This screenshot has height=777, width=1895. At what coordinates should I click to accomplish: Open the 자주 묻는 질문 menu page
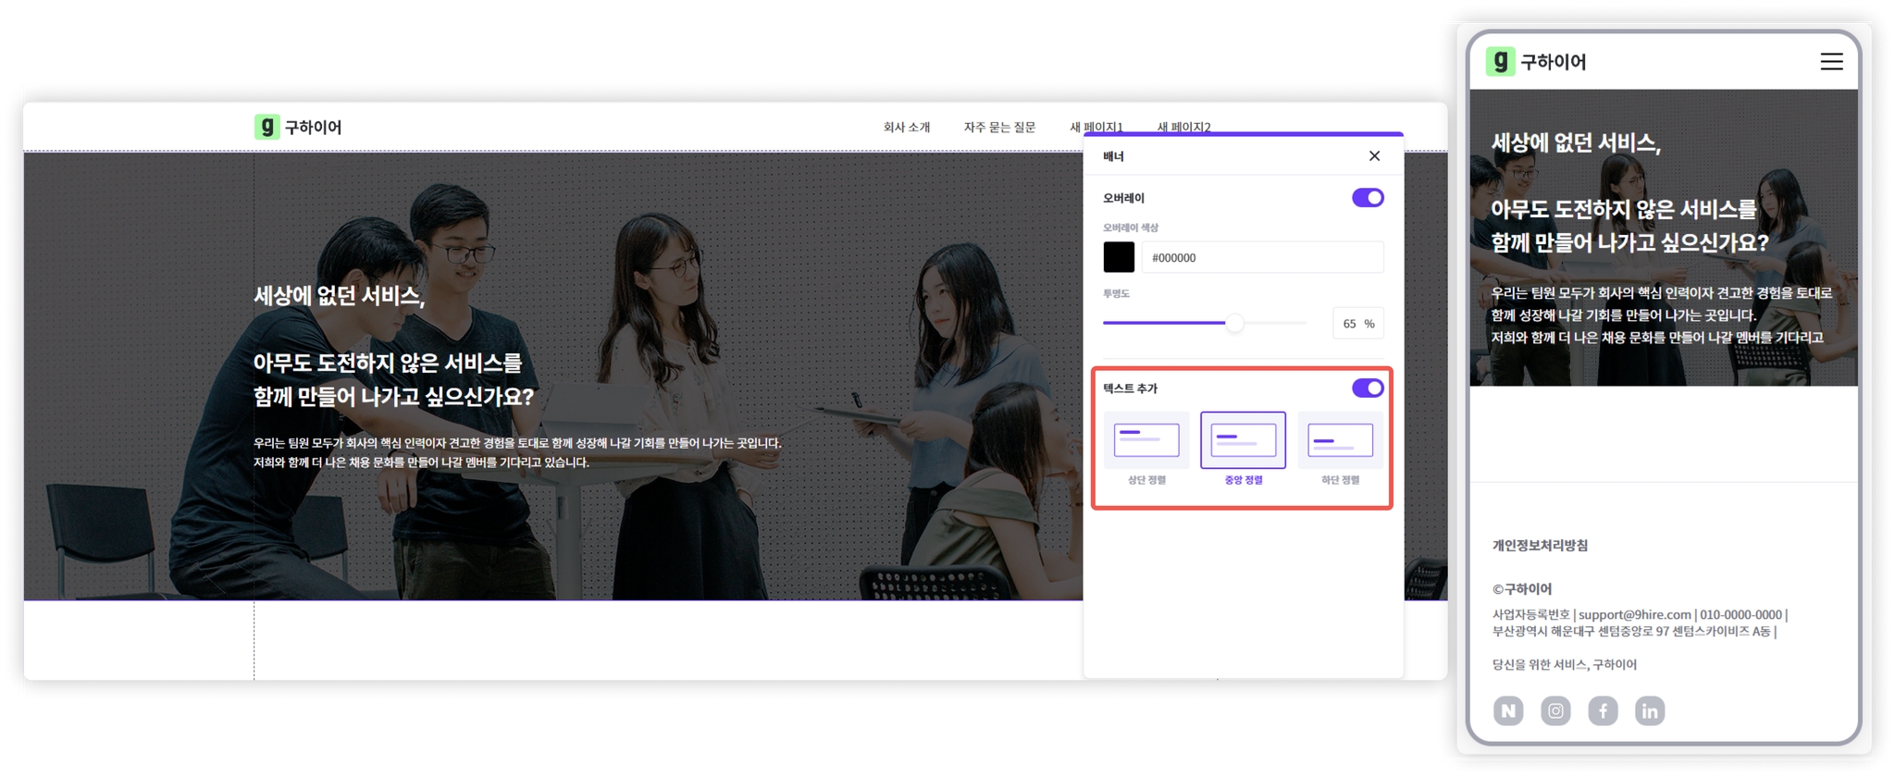coord(999,128)
